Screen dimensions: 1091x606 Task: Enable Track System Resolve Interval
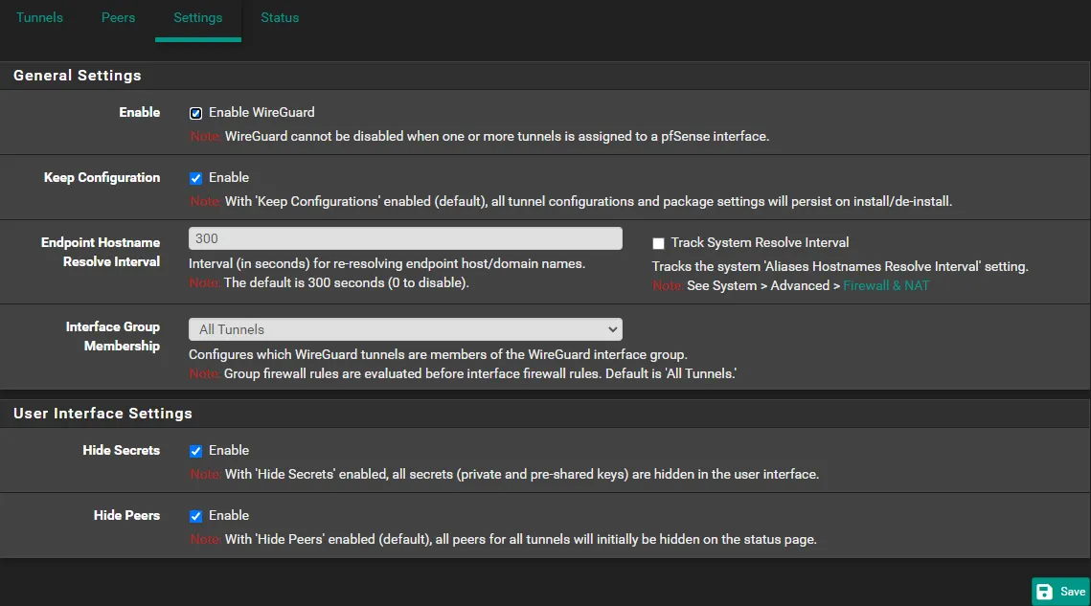[658, 242]
